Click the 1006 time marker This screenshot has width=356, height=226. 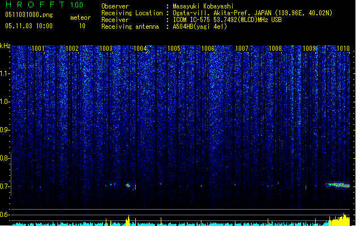pyautogui.click(x=208, y=49)
